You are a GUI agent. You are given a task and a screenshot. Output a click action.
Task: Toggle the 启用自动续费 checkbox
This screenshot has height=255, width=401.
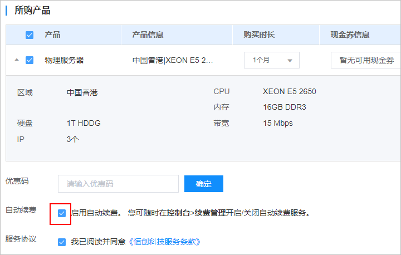62,213
